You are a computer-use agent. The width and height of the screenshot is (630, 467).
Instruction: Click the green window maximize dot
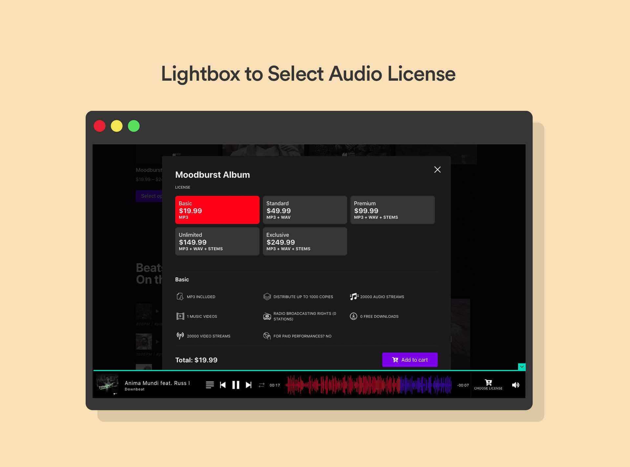pyautogui.click(x=134, y=126)
